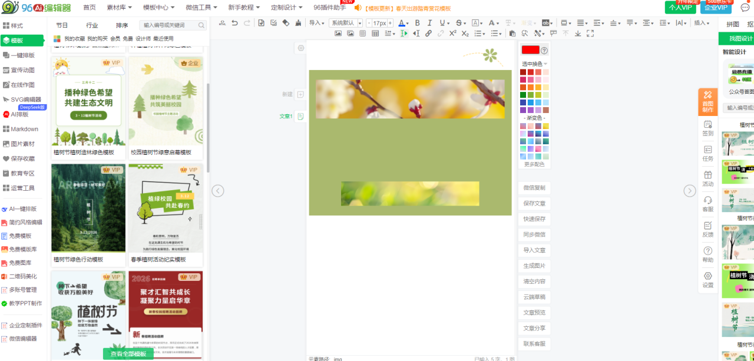The image size is (754, 361).
Task: Click the 保存文章 button
Action: [534, 203]
